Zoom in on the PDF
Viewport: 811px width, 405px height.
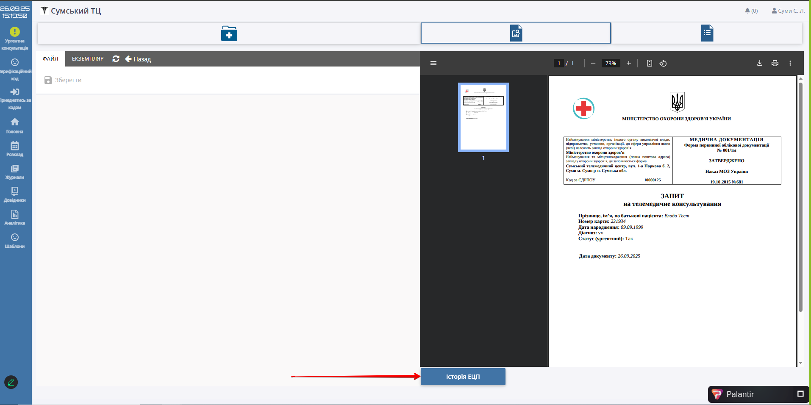click(x=629, y=63)
